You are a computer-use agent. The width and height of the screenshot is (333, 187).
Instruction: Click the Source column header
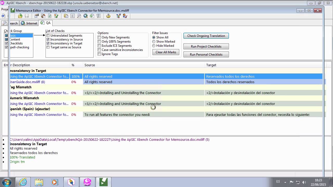pyautogui.click(x=144, y=65)
